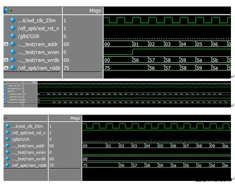Screen dimensions: 235x186
Task: Select the ...6/ext_clk_25m name in bottom panel
Action: click(27, 126)
